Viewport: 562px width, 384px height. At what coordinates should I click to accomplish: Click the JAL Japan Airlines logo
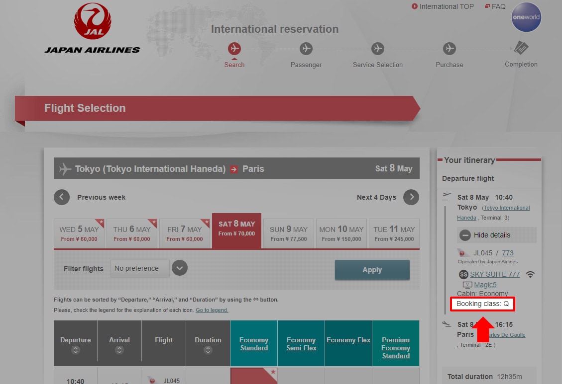pyautogui.click(x=92, y=28)
